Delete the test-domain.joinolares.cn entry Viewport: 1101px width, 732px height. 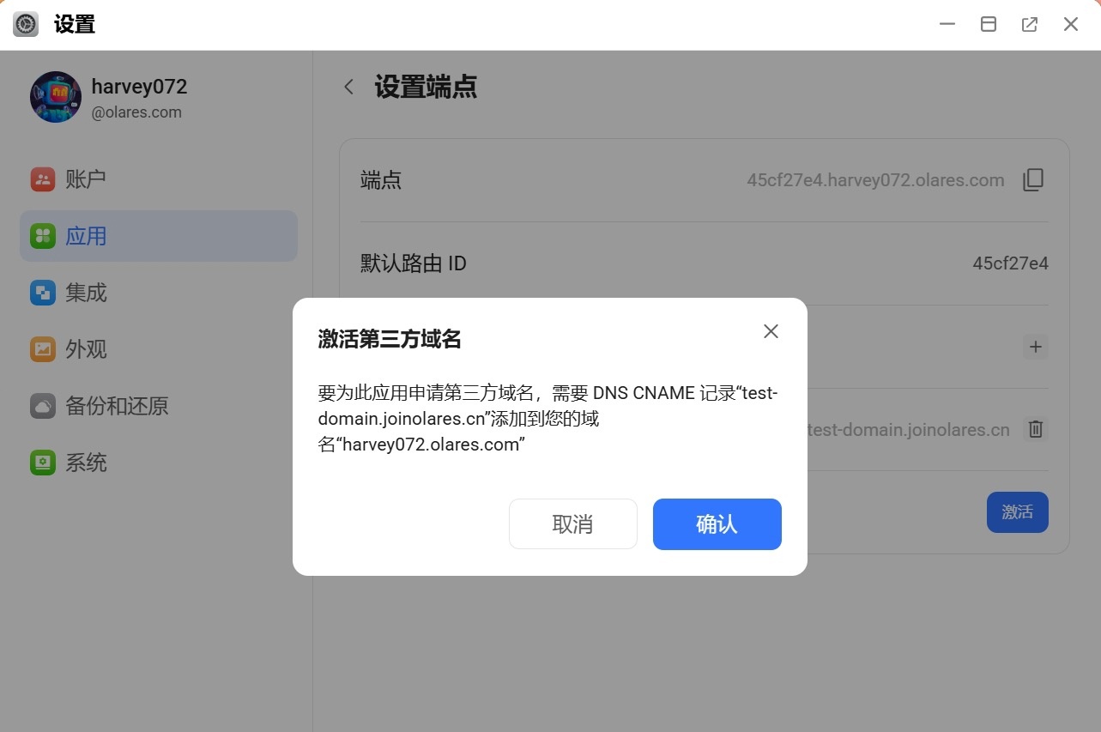(x=1035, y=429)
